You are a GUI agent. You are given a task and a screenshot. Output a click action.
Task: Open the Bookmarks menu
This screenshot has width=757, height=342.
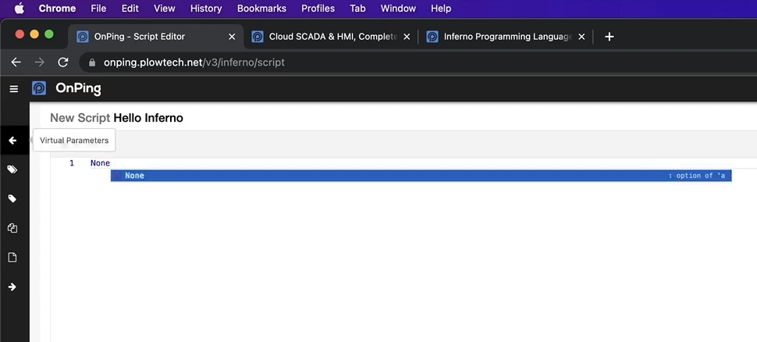pos(261,9)
